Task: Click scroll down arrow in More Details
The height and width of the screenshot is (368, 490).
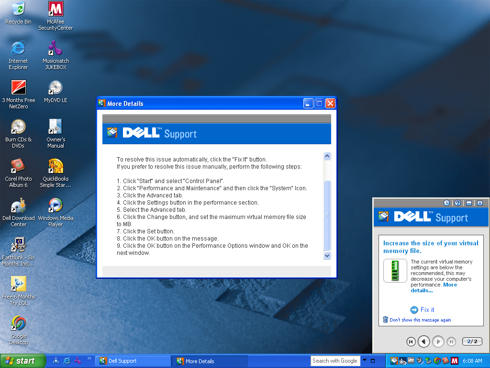Action: (x=327, y=256)
